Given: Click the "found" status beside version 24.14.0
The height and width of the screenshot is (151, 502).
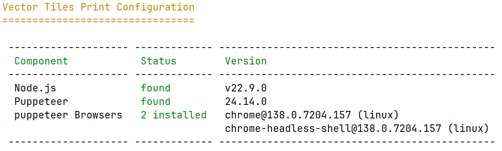Looking at the screenshot, I should tap(155, 102).
